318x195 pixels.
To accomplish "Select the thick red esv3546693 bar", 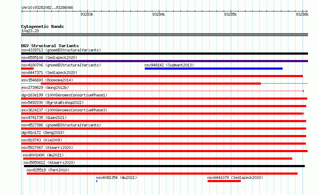I will (151, 84).
